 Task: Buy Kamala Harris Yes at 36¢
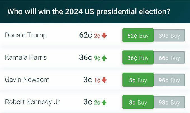(138, 57)
